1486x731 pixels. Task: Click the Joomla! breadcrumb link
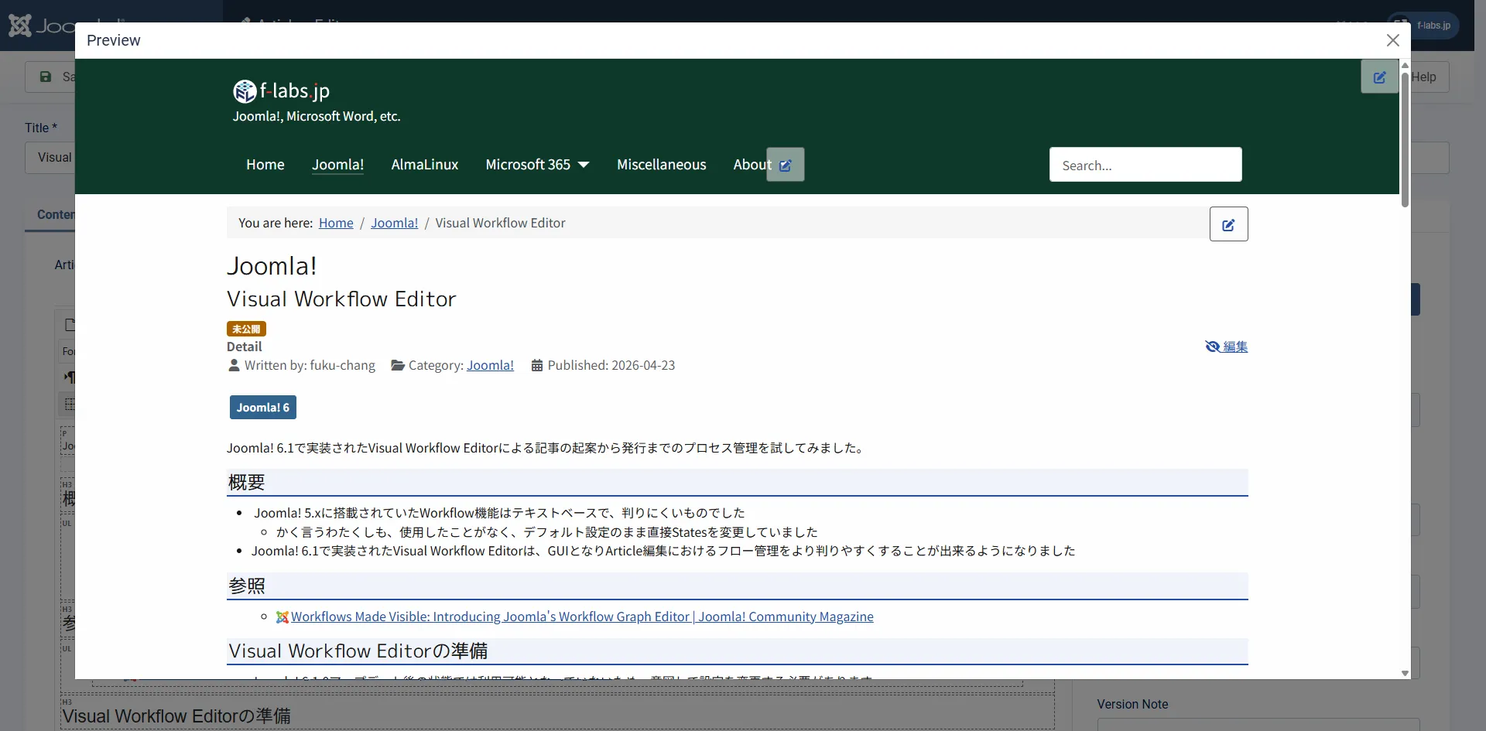click(394, 223)
